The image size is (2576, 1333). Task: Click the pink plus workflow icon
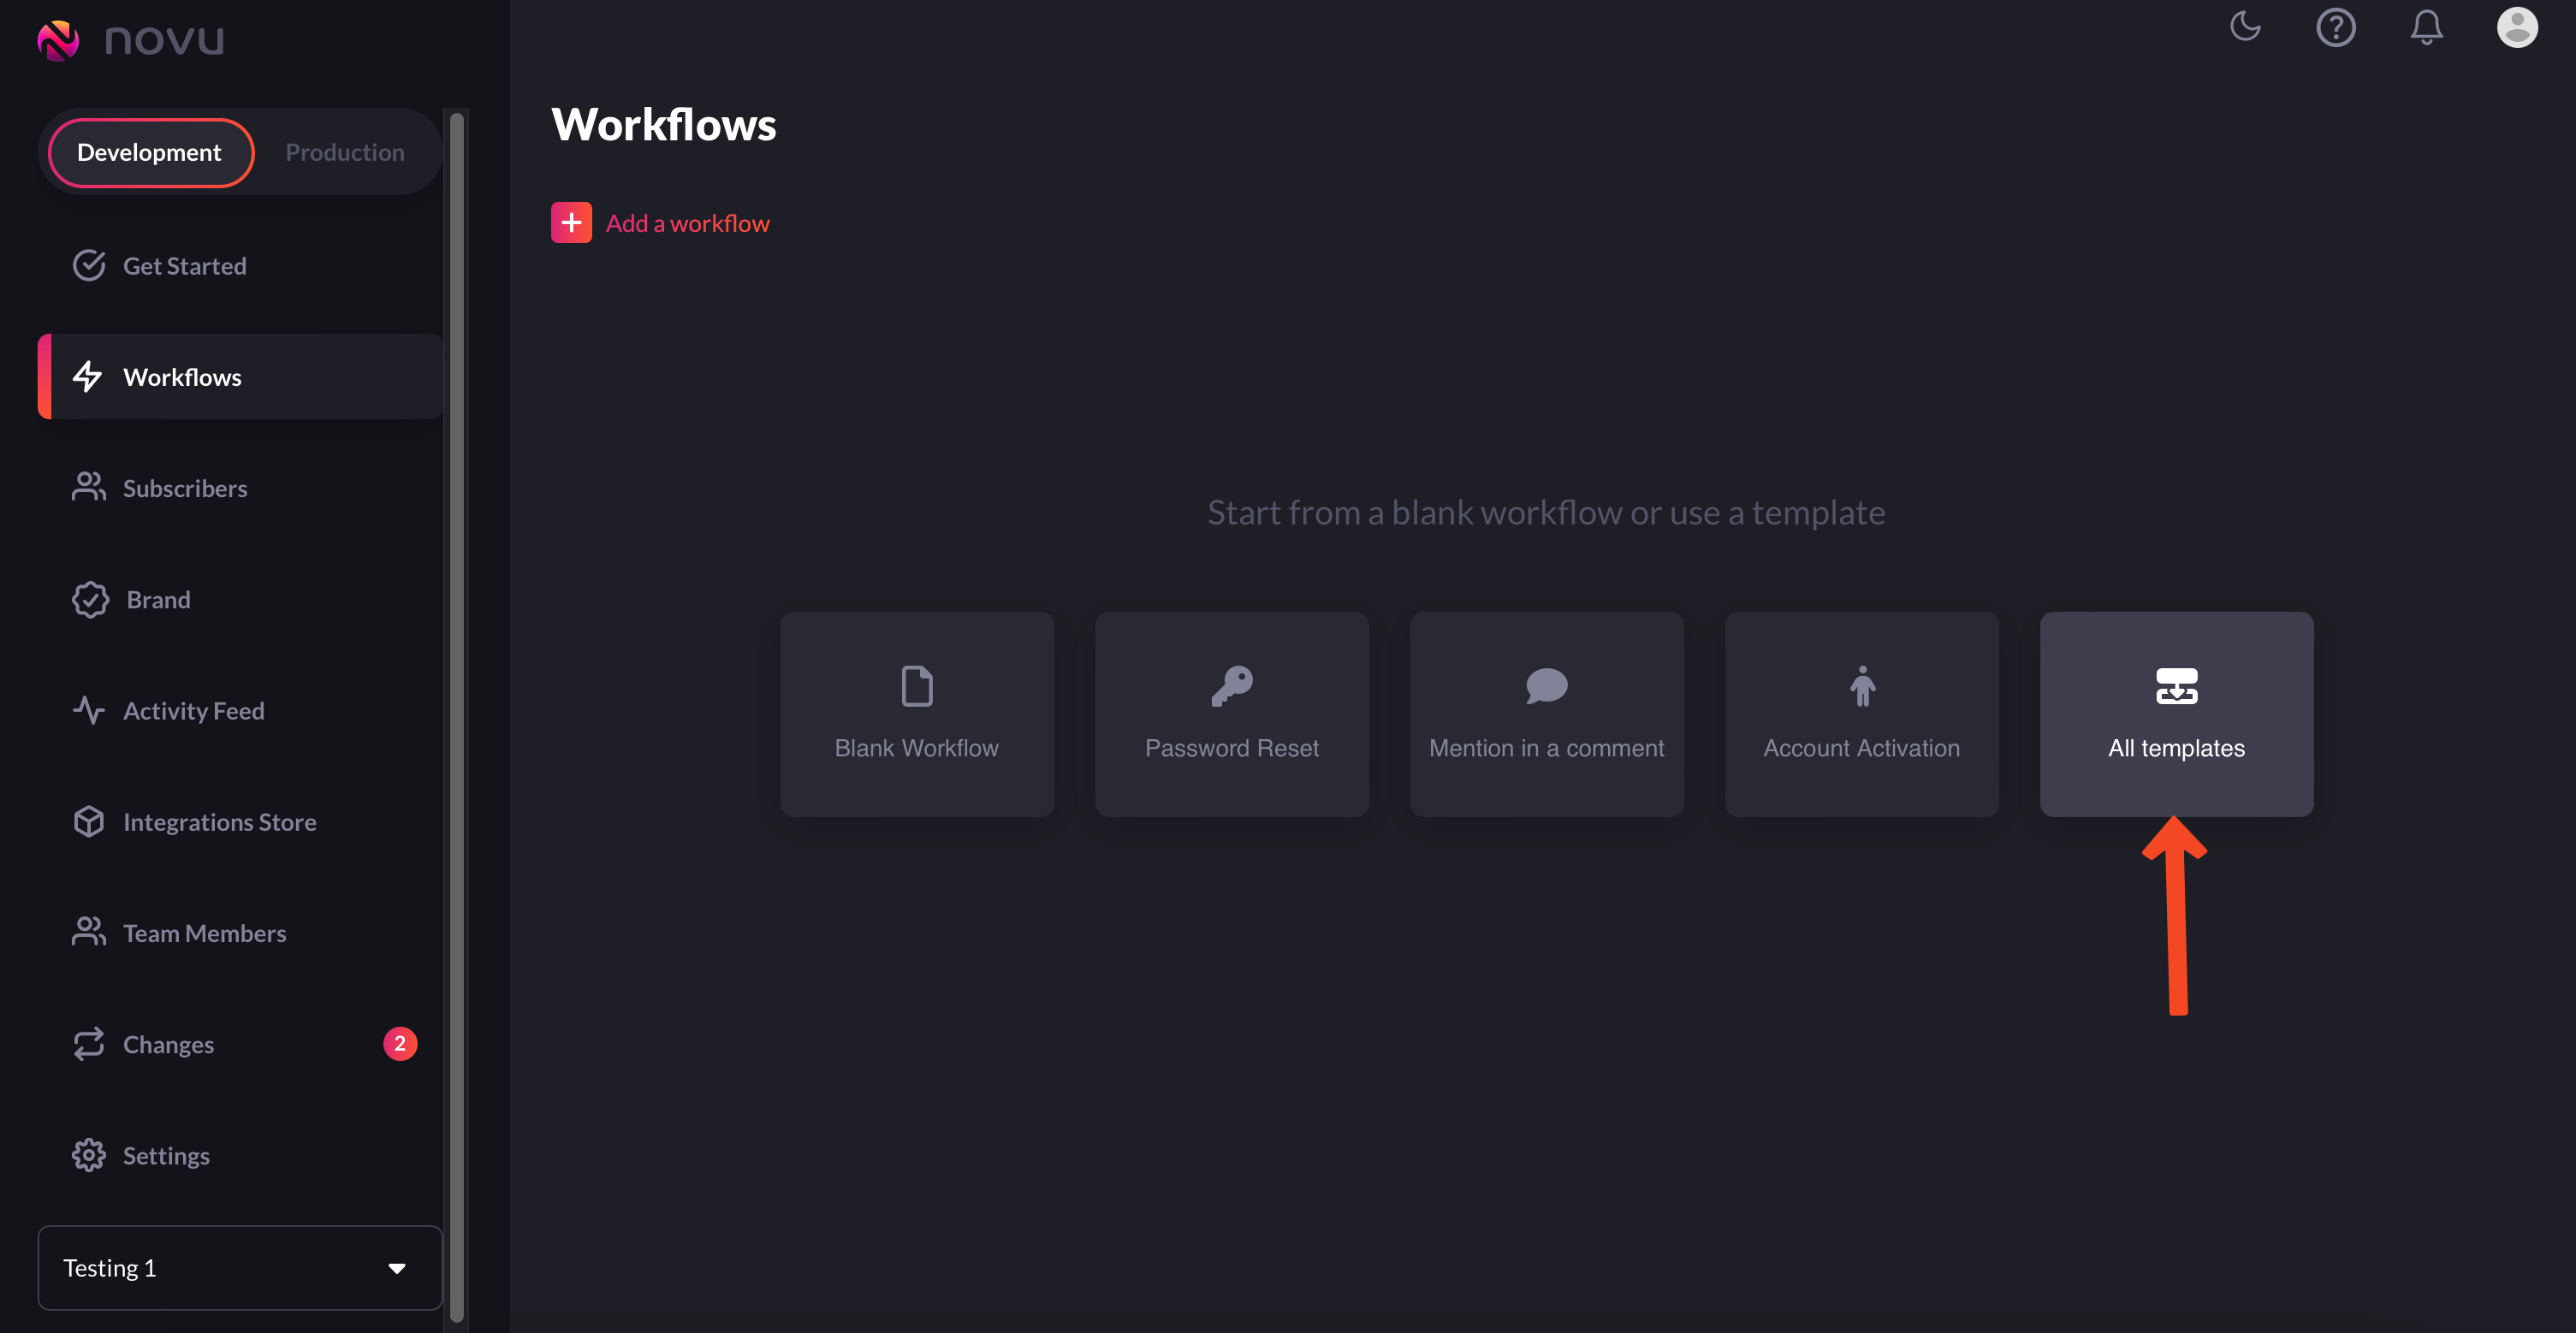click(571, 223)
